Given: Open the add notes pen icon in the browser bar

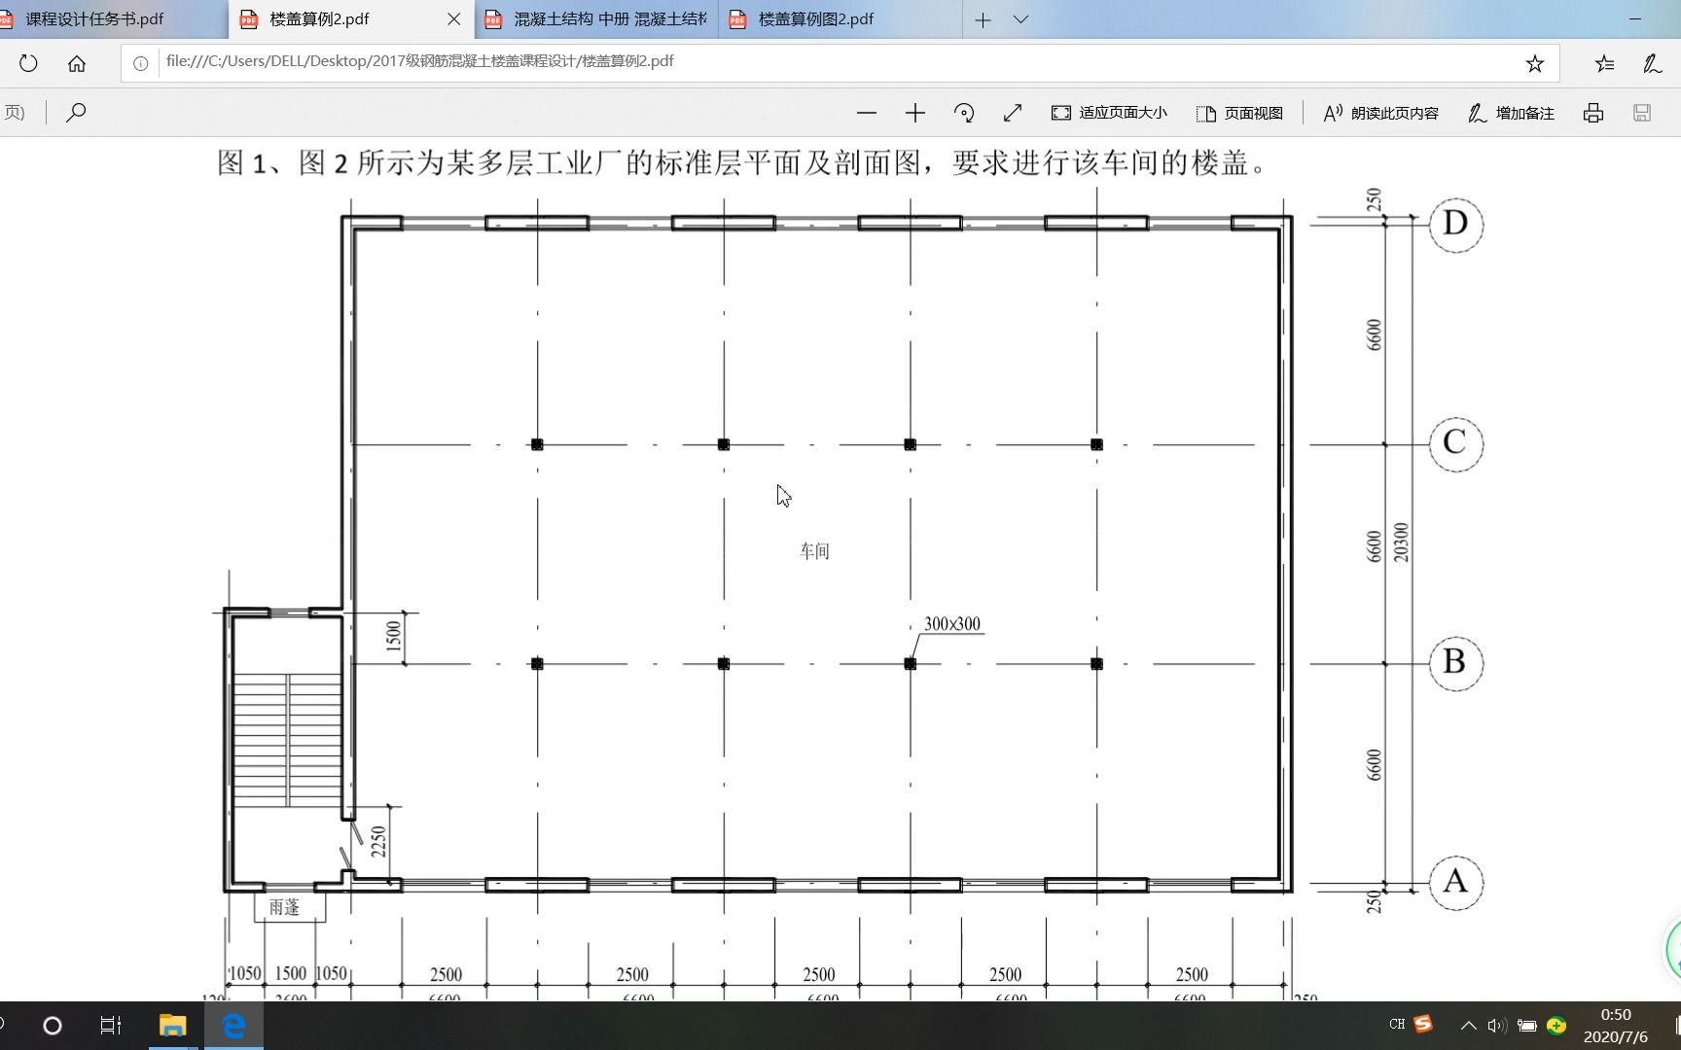Looking at the screenshot, I should [x=1652, y=63].
